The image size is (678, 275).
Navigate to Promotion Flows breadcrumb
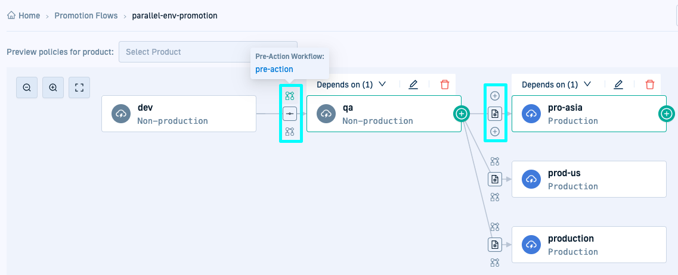click(x=86, y=15)
